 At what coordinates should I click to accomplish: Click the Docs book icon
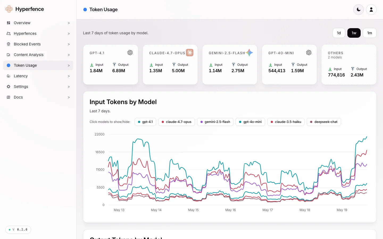pos(9,97)
